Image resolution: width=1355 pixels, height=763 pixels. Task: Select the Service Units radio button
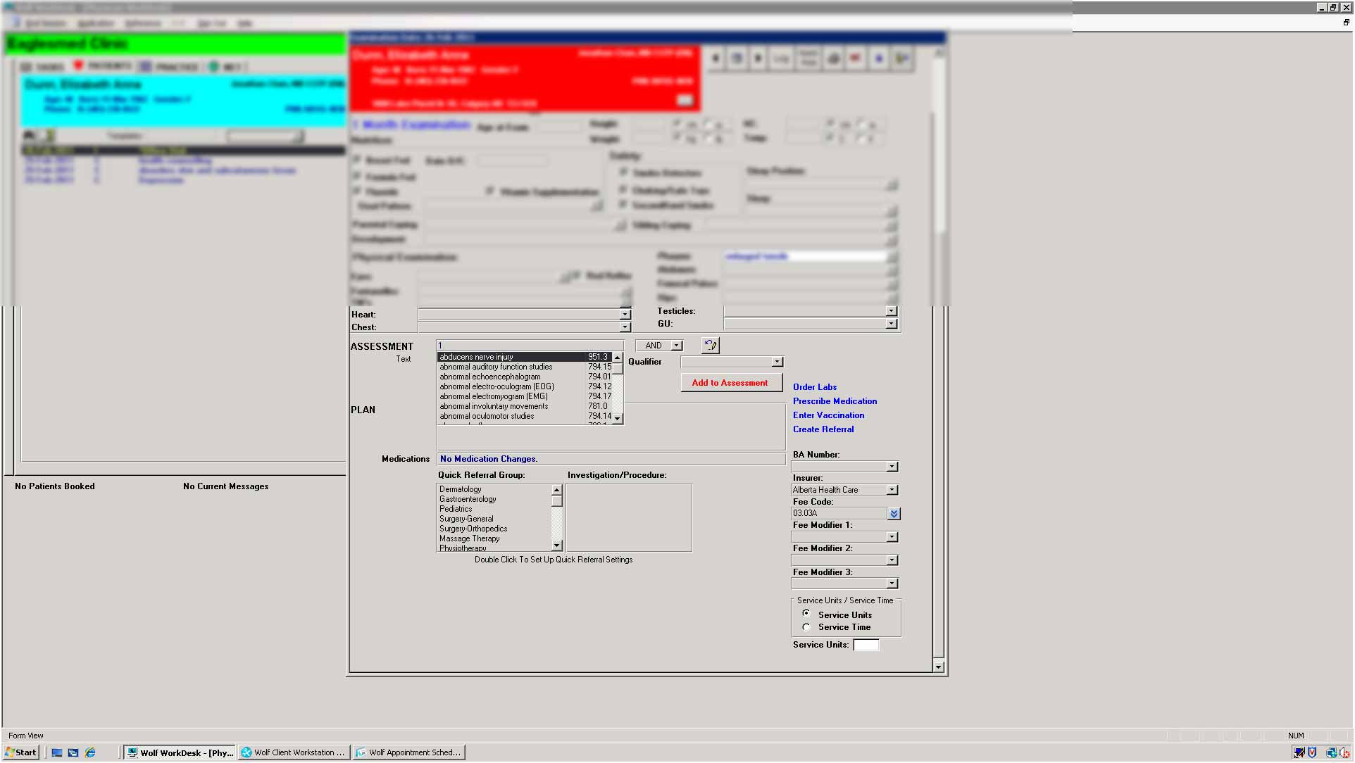click(806, 614)
